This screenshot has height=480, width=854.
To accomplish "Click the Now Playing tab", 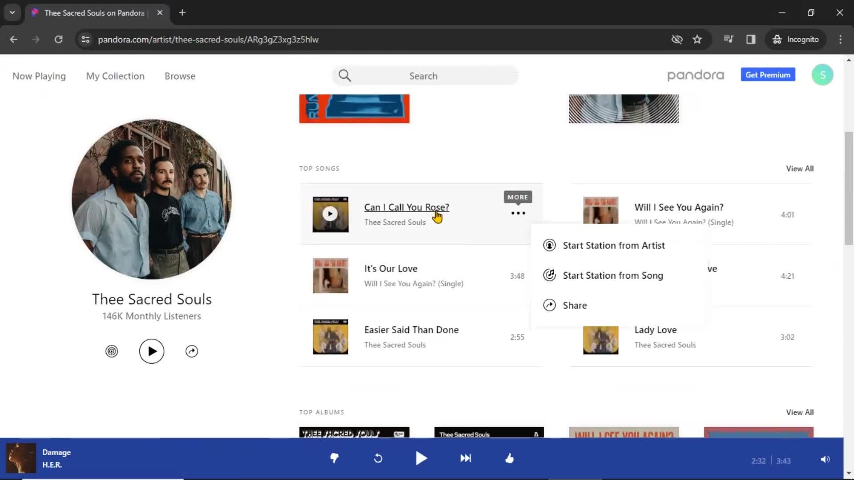I will coord(39,76).
